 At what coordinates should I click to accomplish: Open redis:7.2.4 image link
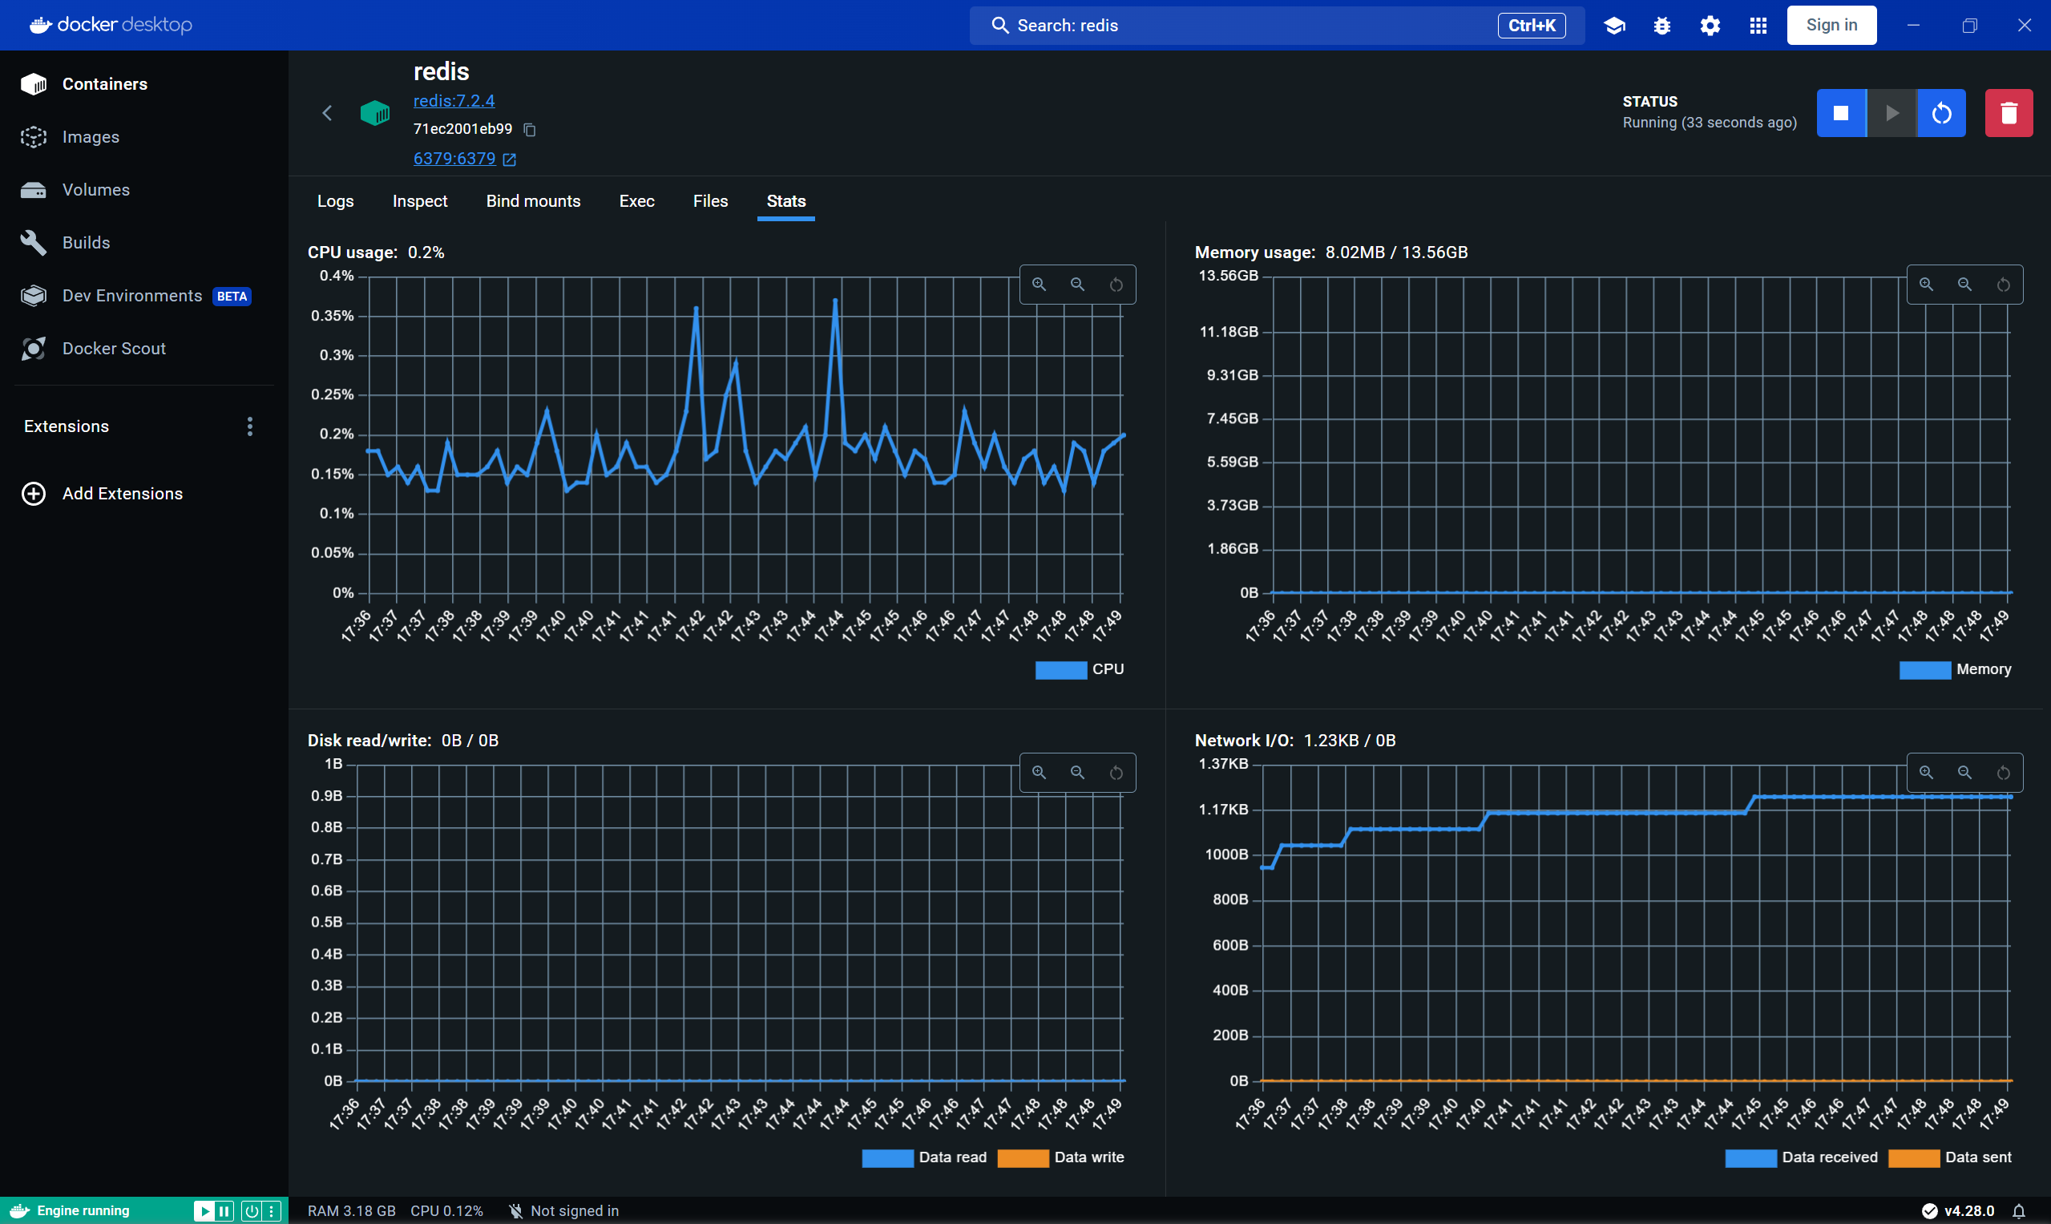coord(454,101)
